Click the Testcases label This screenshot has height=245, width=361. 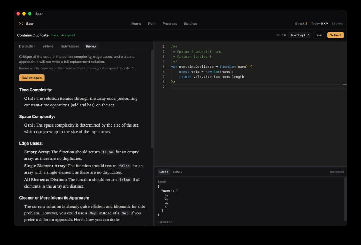[x=336, y=172]
